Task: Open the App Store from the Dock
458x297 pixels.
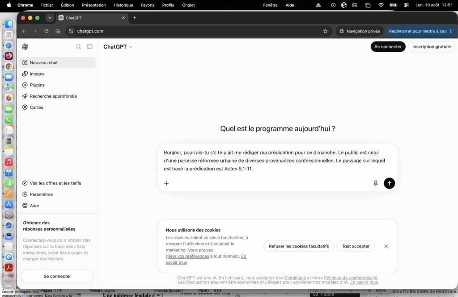Action: click(x=9, y=204)
